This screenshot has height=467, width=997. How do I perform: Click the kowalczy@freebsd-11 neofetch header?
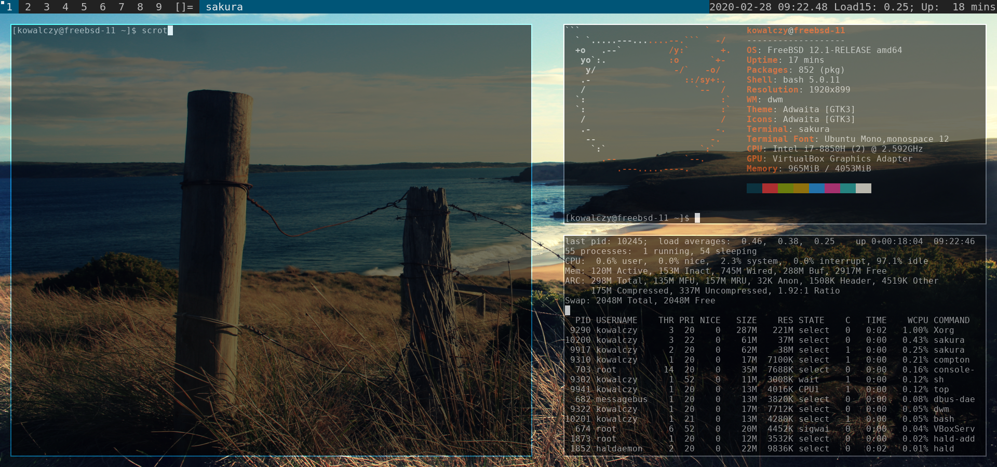pos(796,30)
